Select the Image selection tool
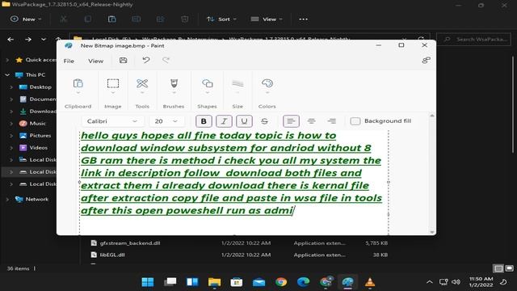This screenshot has height=291, width=517. 113,83
